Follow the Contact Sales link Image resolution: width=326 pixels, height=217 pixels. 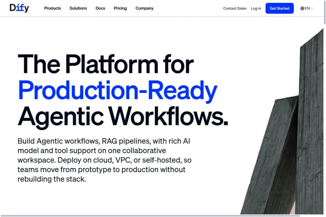[x=235, y=8]
